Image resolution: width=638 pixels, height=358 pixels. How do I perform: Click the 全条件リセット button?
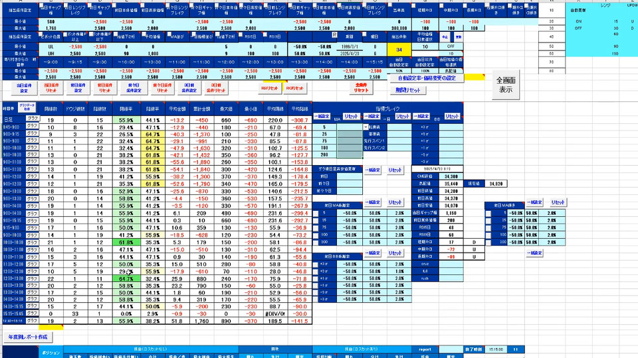click(x=362, y=88)
